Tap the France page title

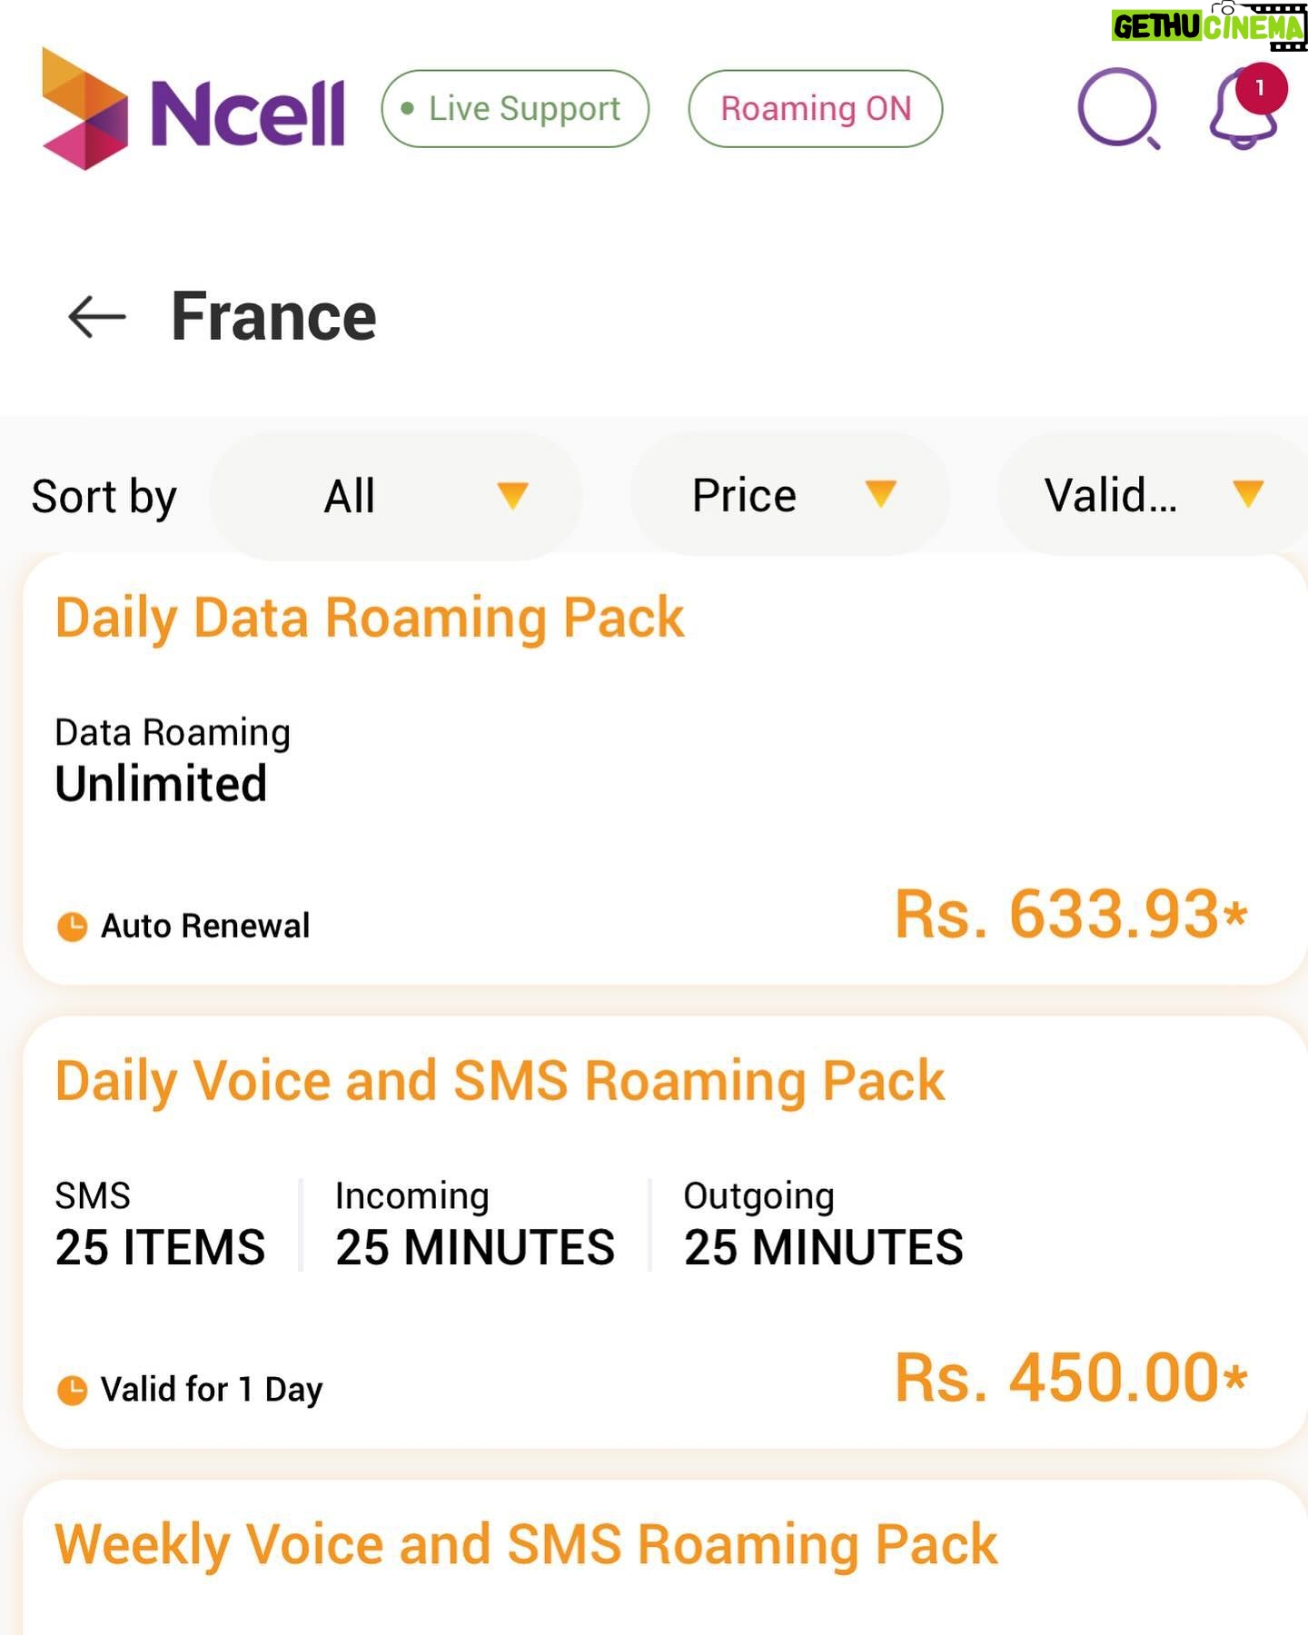(x=273, y=316)
